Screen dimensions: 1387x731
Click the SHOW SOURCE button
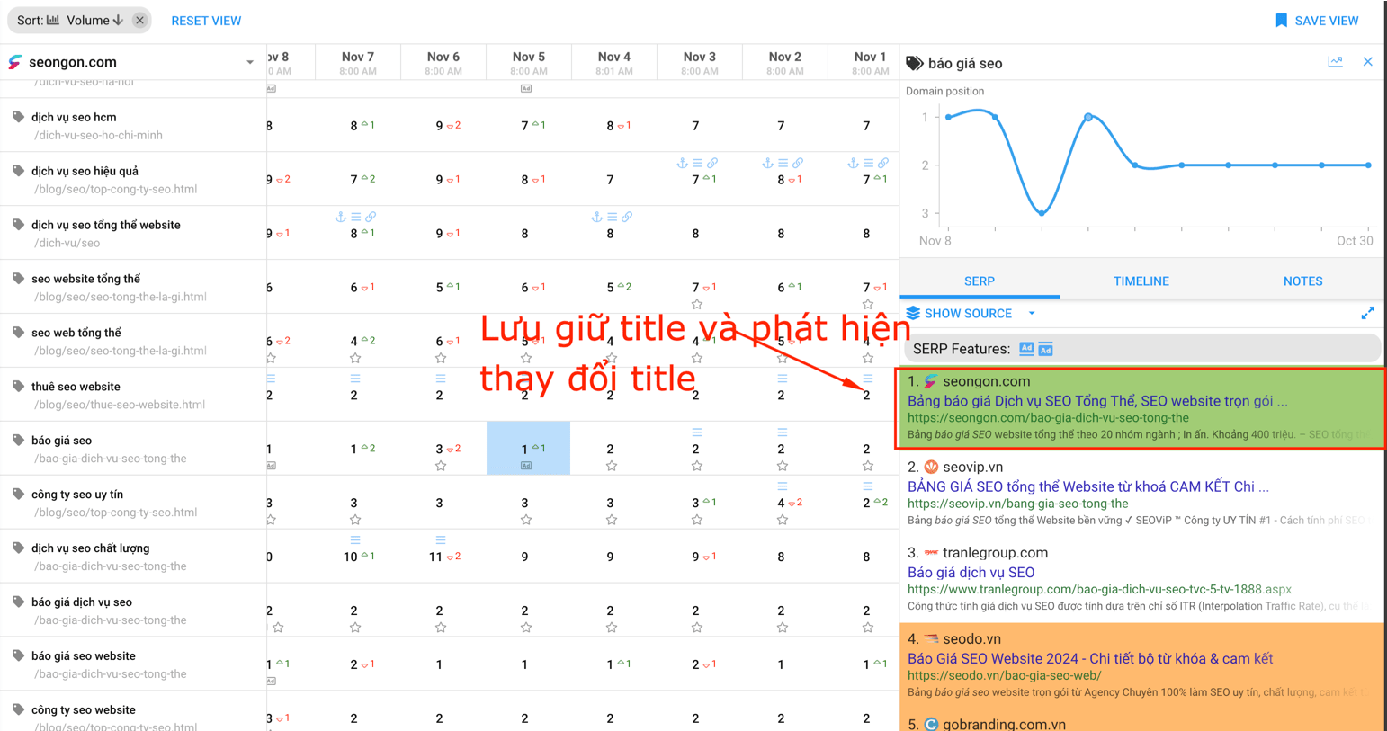coord(959,313)
